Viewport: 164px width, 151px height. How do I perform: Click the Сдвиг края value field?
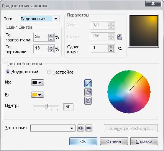[99, 48]
